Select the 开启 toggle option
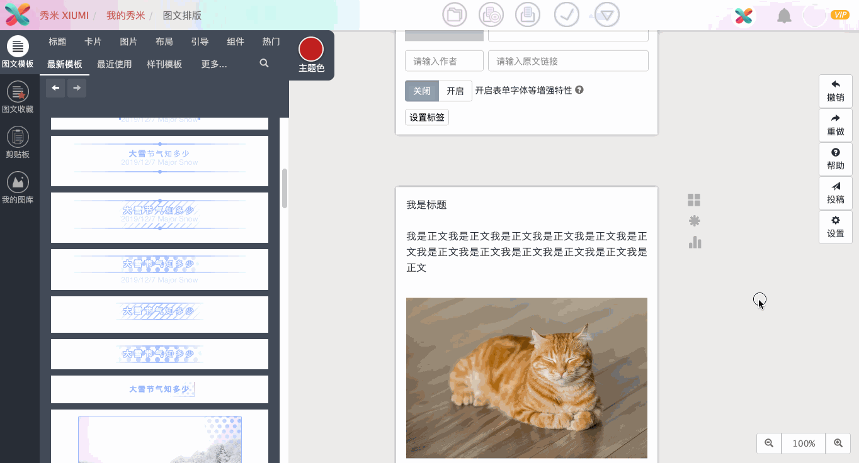Viewport: 859px width, 463px height. (455, 91)
